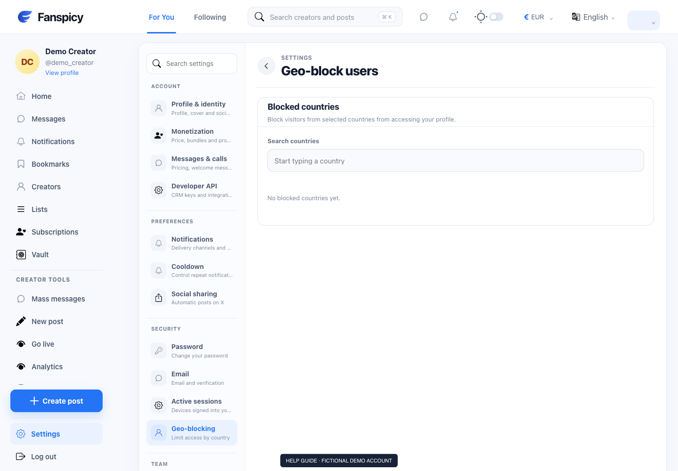Click Log out

pos(56,456)
